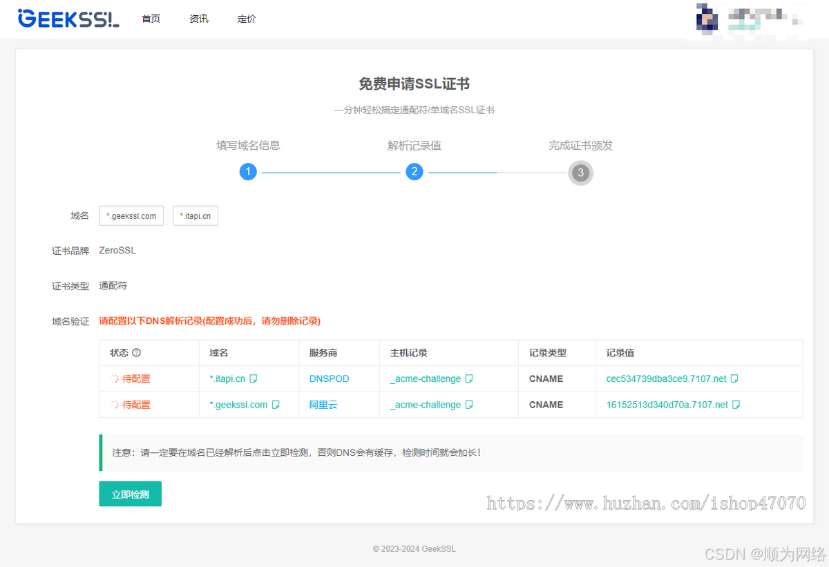
Task: Click 待配置 status in geekssl.com row
Action: point(136,405)
